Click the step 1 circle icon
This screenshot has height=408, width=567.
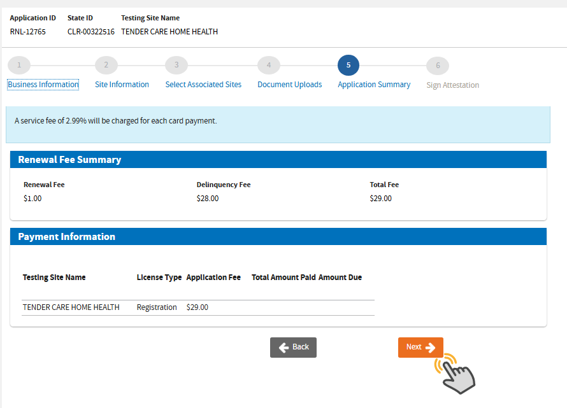pyautogui.click(x=19, y=65)
